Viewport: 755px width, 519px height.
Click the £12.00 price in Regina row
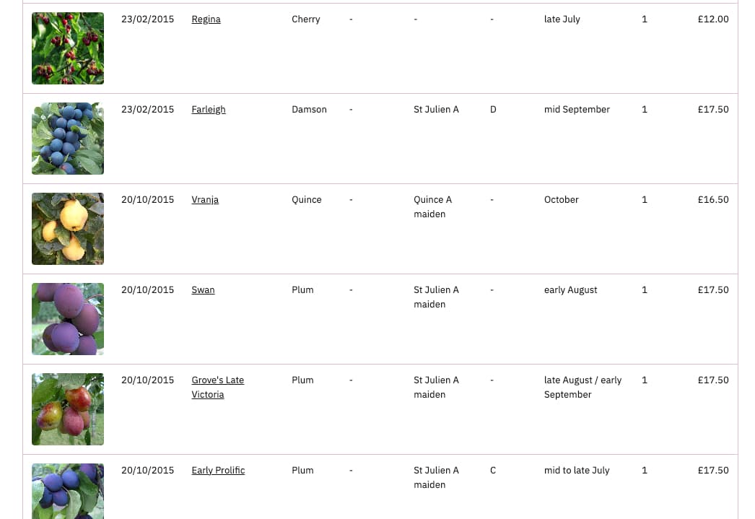click(x=713, y=19)
